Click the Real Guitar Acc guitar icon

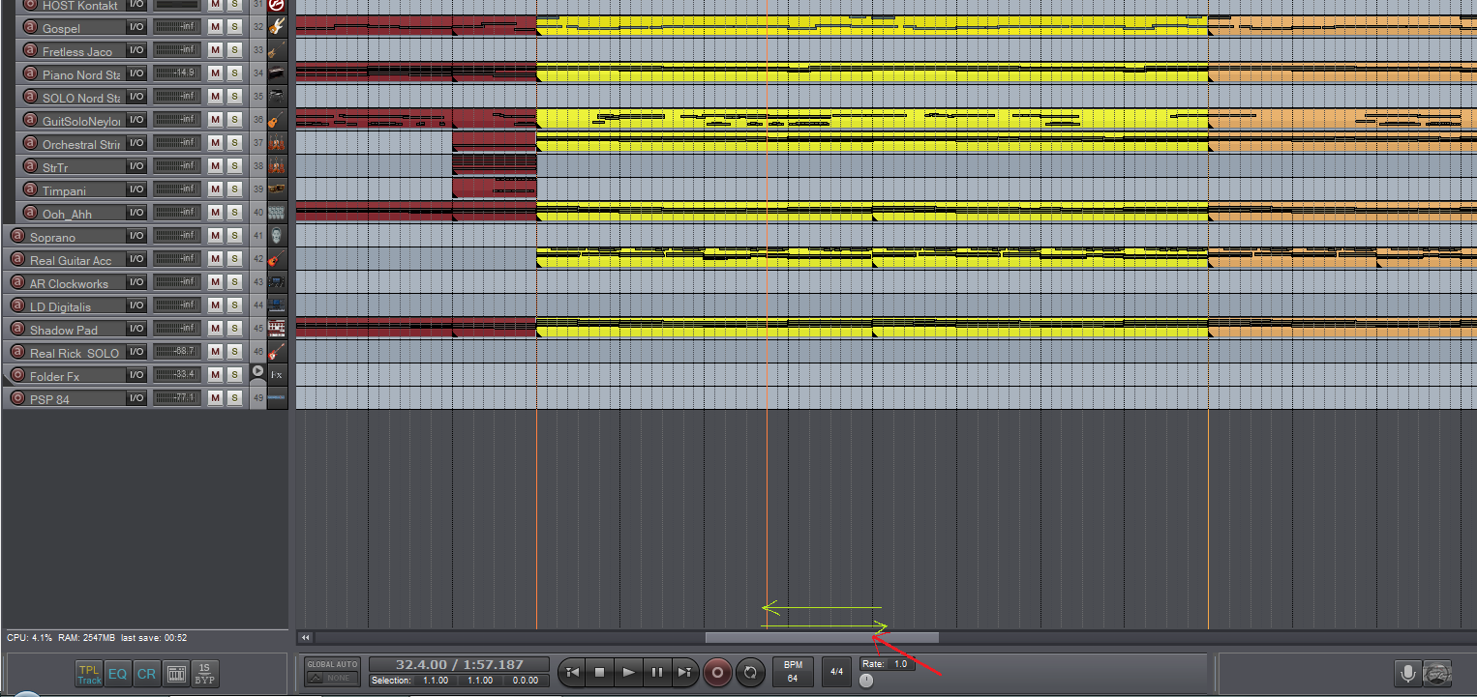[x=277, y=259]
